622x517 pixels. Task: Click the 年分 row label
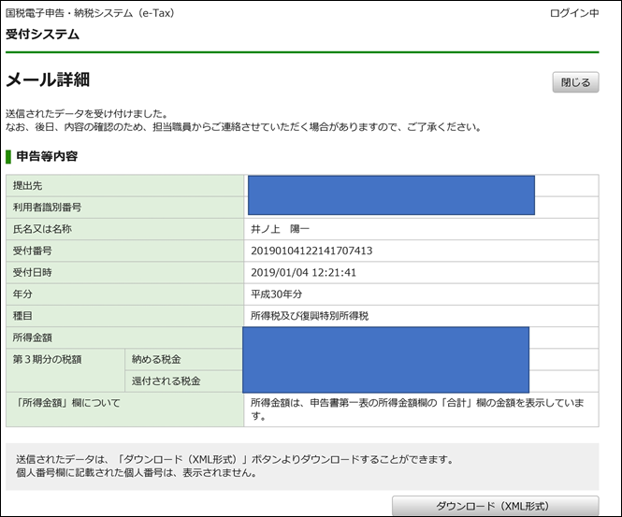click(22, 294)
